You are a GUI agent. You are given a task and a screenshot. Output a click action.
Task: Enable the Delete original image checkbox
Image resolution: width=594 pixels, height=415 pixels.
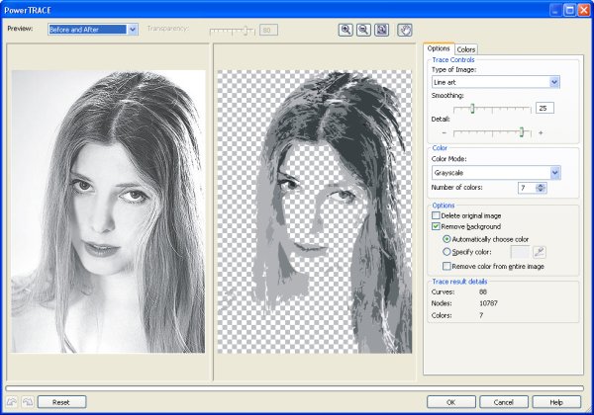437,215
